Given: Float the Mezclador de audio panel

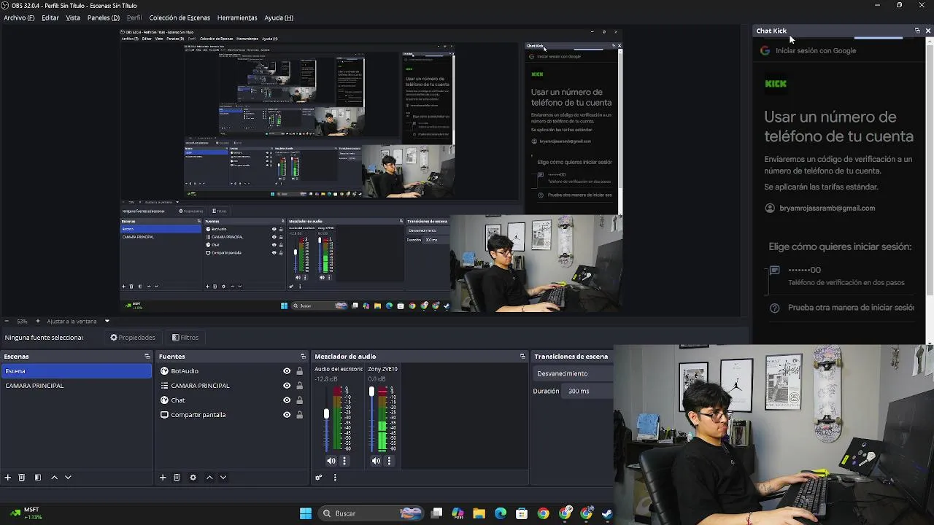Looking at the screenshot, I should [522, 357].
